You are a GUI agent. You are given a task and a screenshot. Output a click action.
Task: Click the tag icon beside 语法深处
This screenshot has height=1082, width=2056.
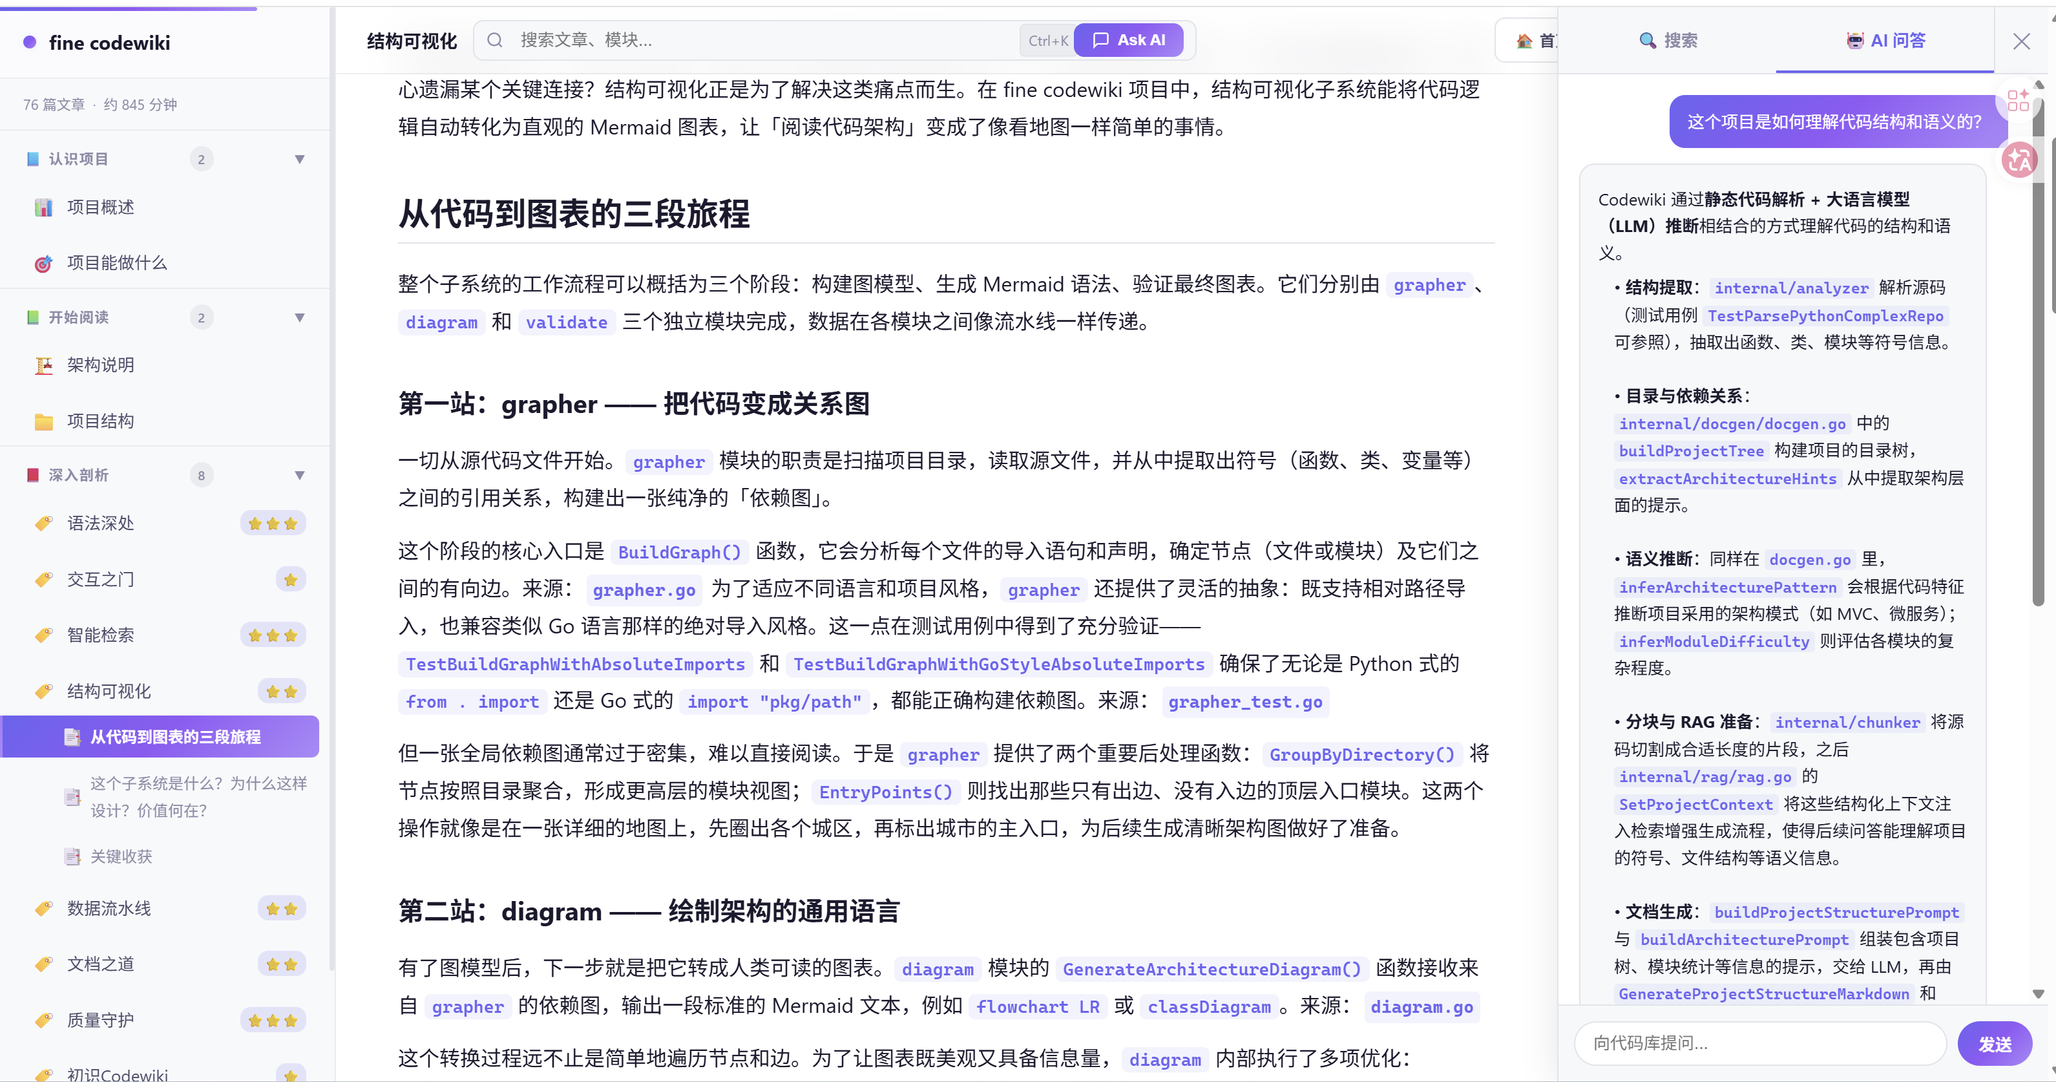coord(44,524)
